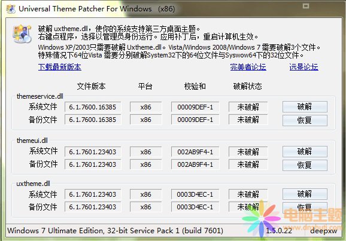The width and height of the screenshot is (346, 241).
Task: Select uxtheme.dll backup file version field
Action: (93, 207)
